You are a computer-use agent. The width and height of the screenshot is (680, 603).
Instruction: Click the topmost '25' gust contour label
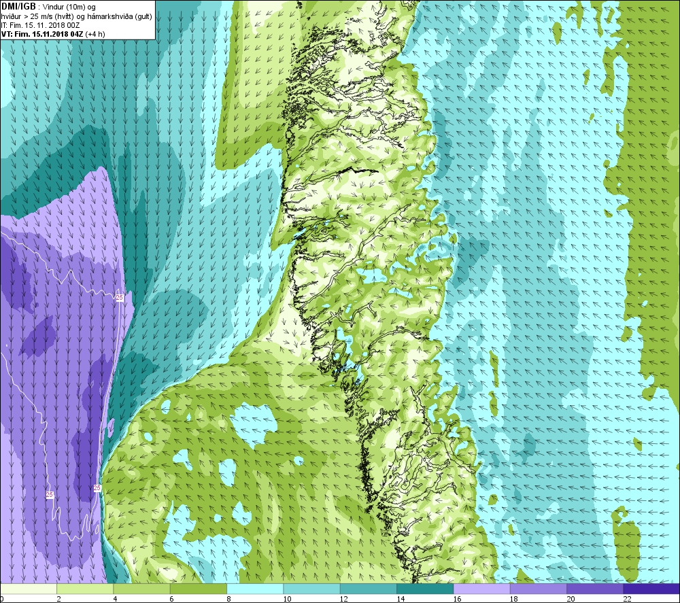tap(119, 297)
